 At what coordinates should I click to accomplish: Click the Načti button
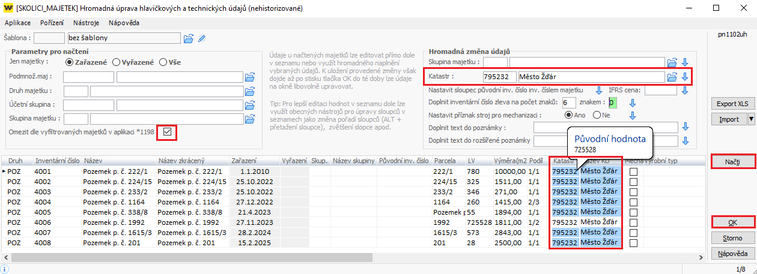click(x=732, y=162)
